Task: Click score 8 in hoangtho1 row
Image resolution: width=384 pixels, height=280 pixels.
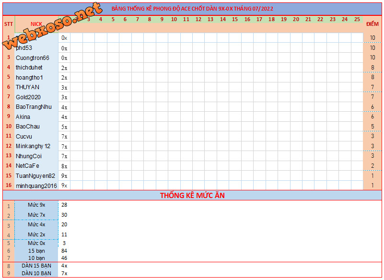Action: (372, 77)
